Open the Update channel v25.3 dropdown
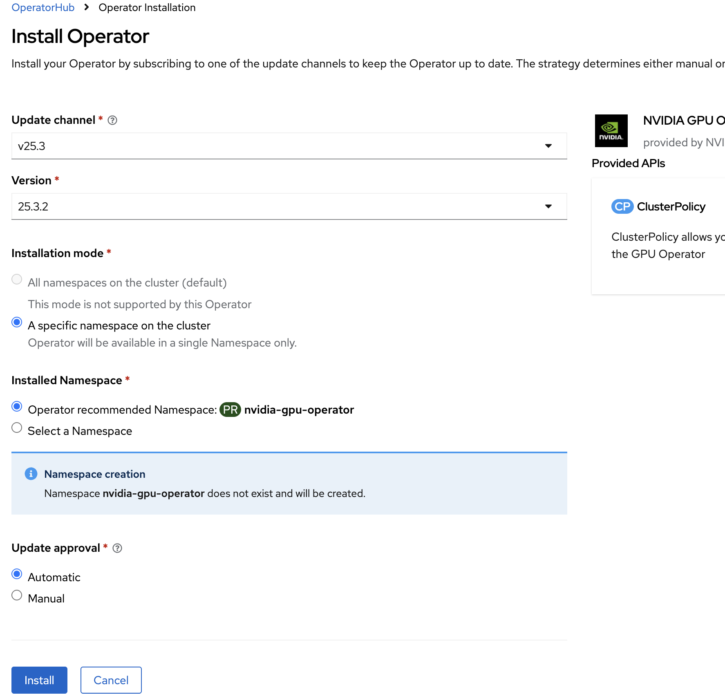Screen dimensions: 725x694 pyautogui.click(x=289, y=146)
